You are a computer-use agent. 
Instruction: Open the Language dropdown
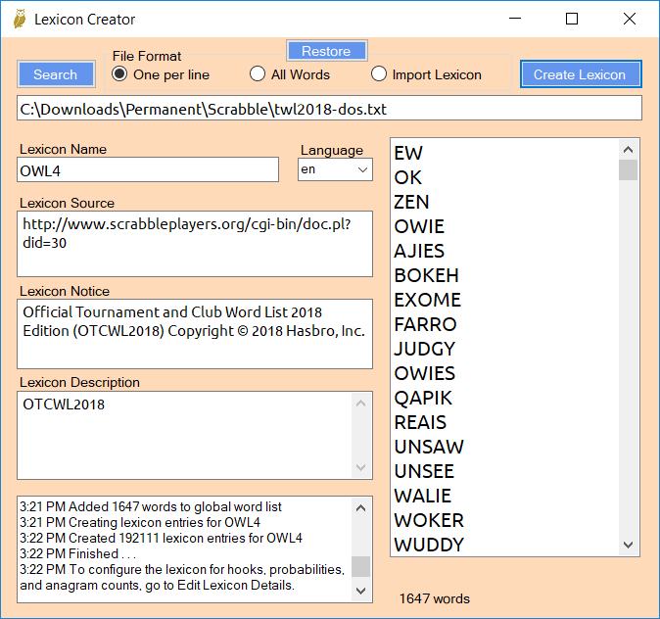tap(335, 170)
